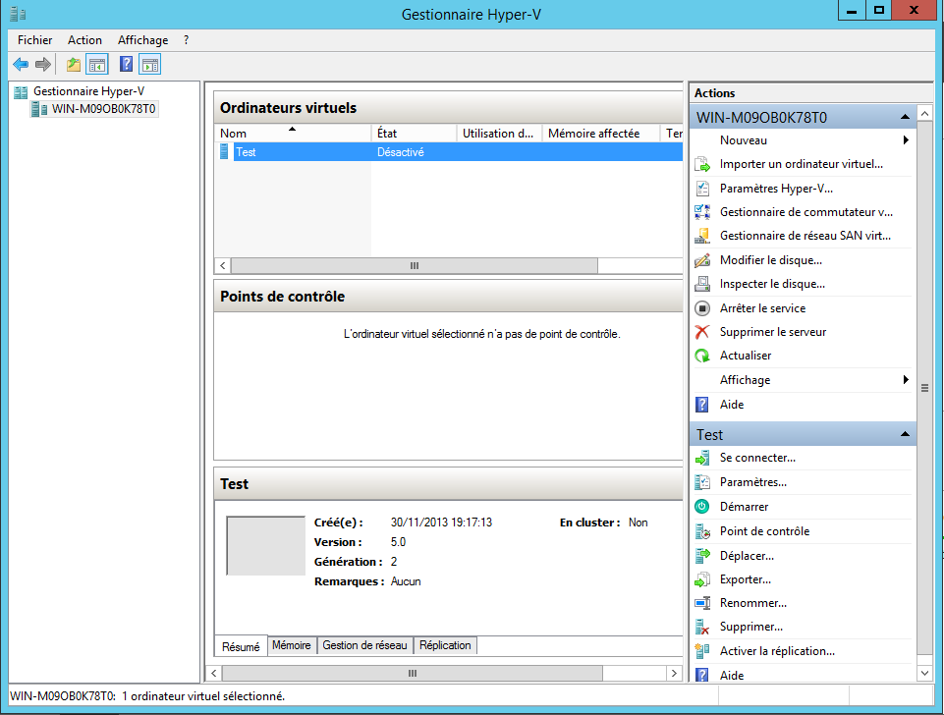Select the Test virtual machine row

[x=449, y=151]
